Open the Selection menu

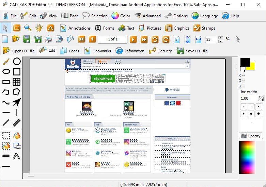point(95,16)
